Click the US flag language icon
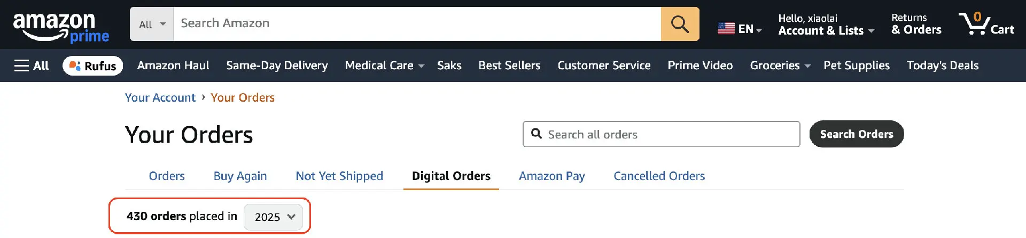Image resolution: width=1026 pixels, height=238 pixels. pos(726,29)
